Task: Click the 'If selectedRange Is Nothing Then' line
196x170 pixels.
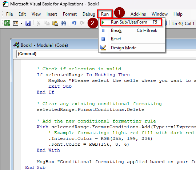Action: 83,75
